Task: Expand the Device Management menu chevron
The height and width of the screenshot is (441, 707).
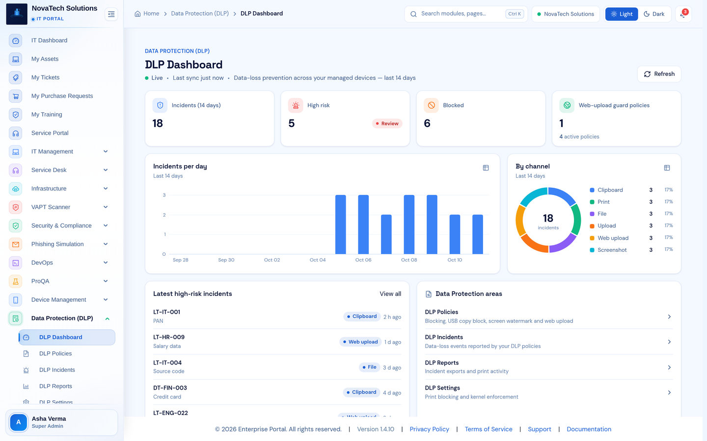Action: click(106, 300)
